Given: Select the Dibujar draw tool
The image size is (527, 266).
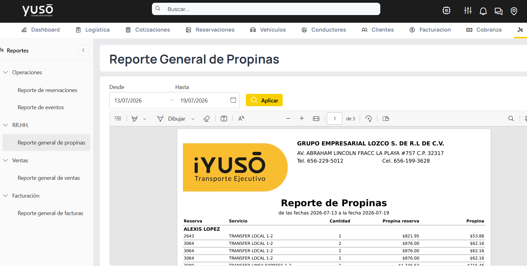Looking at the screenshot, I should (x=172, y=118).
